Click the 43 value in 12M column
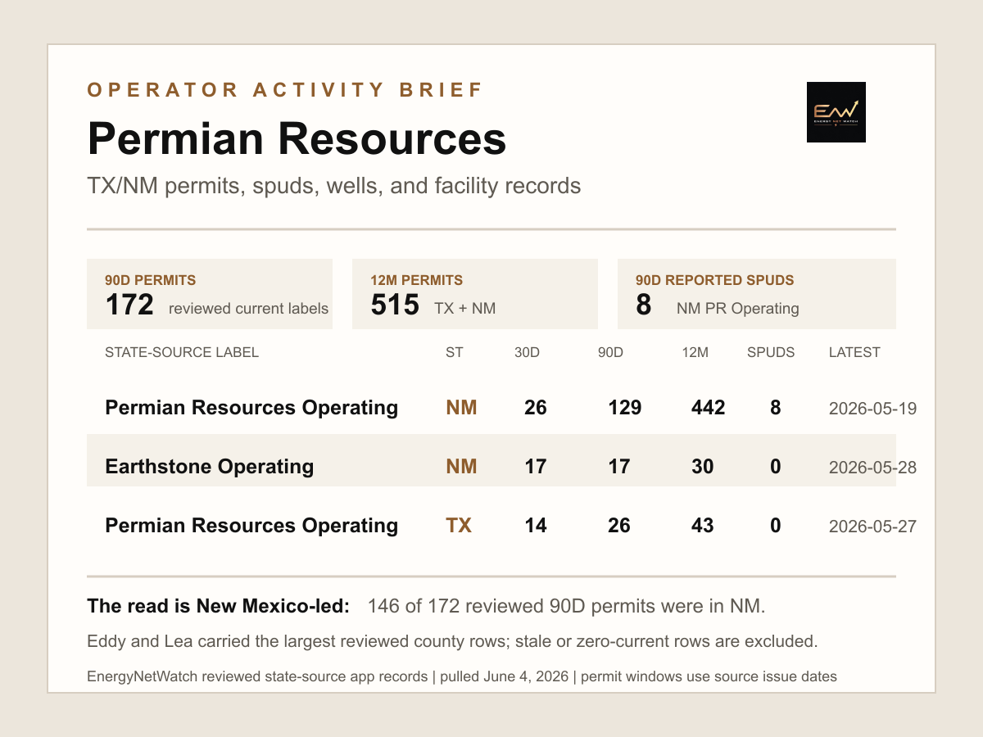 point(703,526)
